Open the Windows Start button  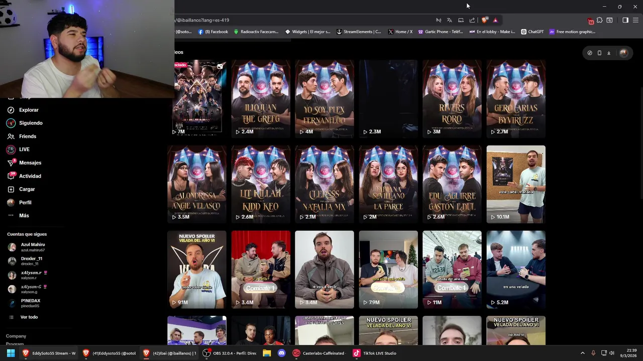coord(11,353)
